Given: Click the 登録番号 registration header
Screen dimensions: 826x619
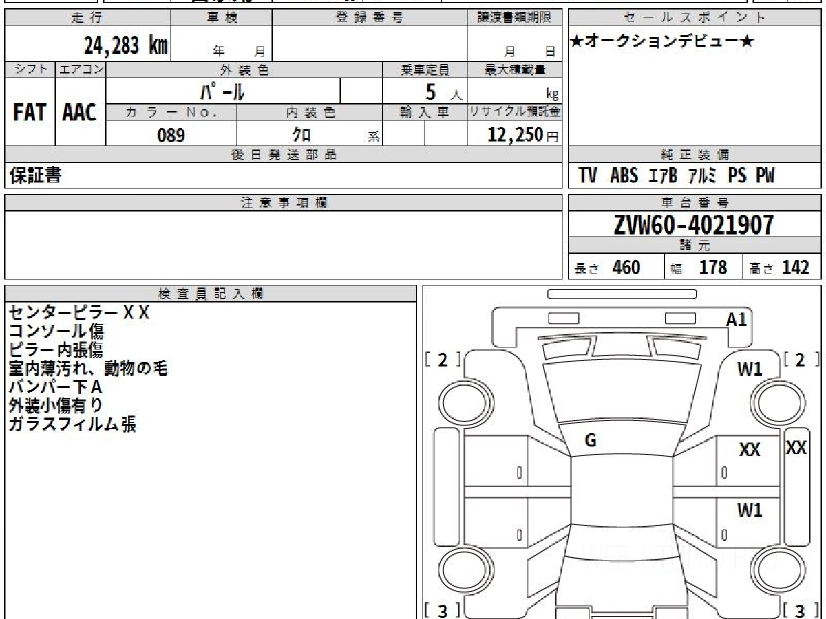Looking at the screenshot, I should (370, 19).
